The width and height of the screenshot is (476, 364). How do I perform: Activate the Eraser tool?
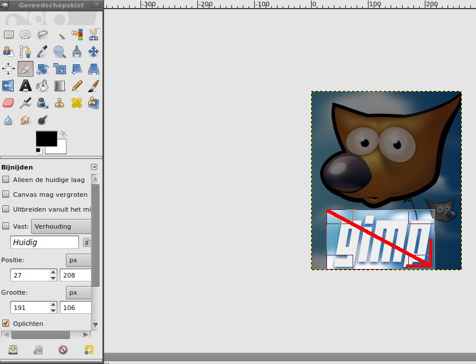[x=8, y=103]
